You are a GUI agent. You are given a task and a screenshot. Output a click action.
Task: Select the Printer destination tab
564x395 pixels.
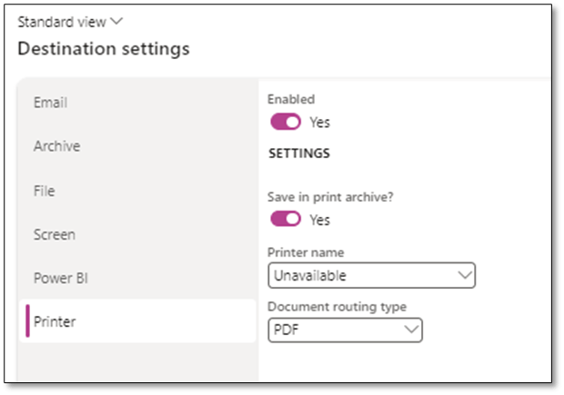[x=55, y=321]
